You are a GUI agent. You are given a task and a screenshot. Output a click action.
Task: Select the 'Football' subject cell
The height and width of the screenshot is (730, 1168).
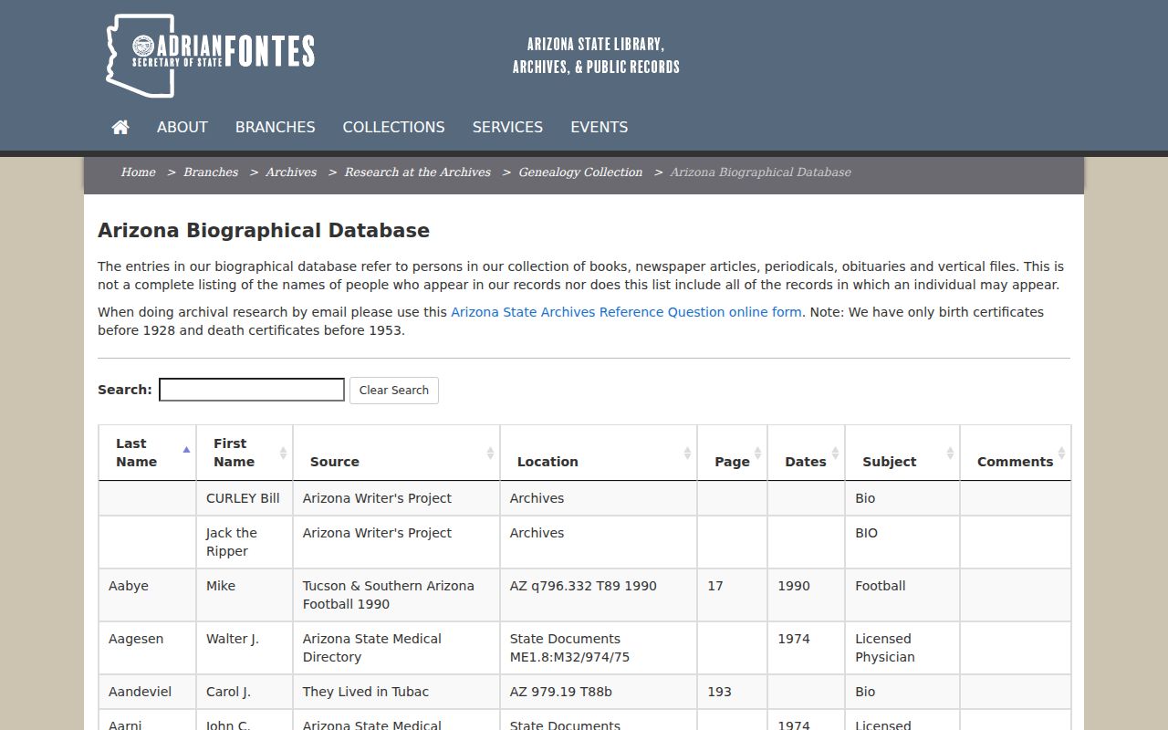coord(902,595)
